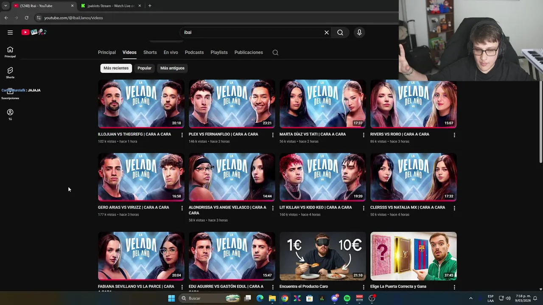
Task: Open options menu for MARTA DÍAZ VS TATI
Action: click(x=364, y=135)
